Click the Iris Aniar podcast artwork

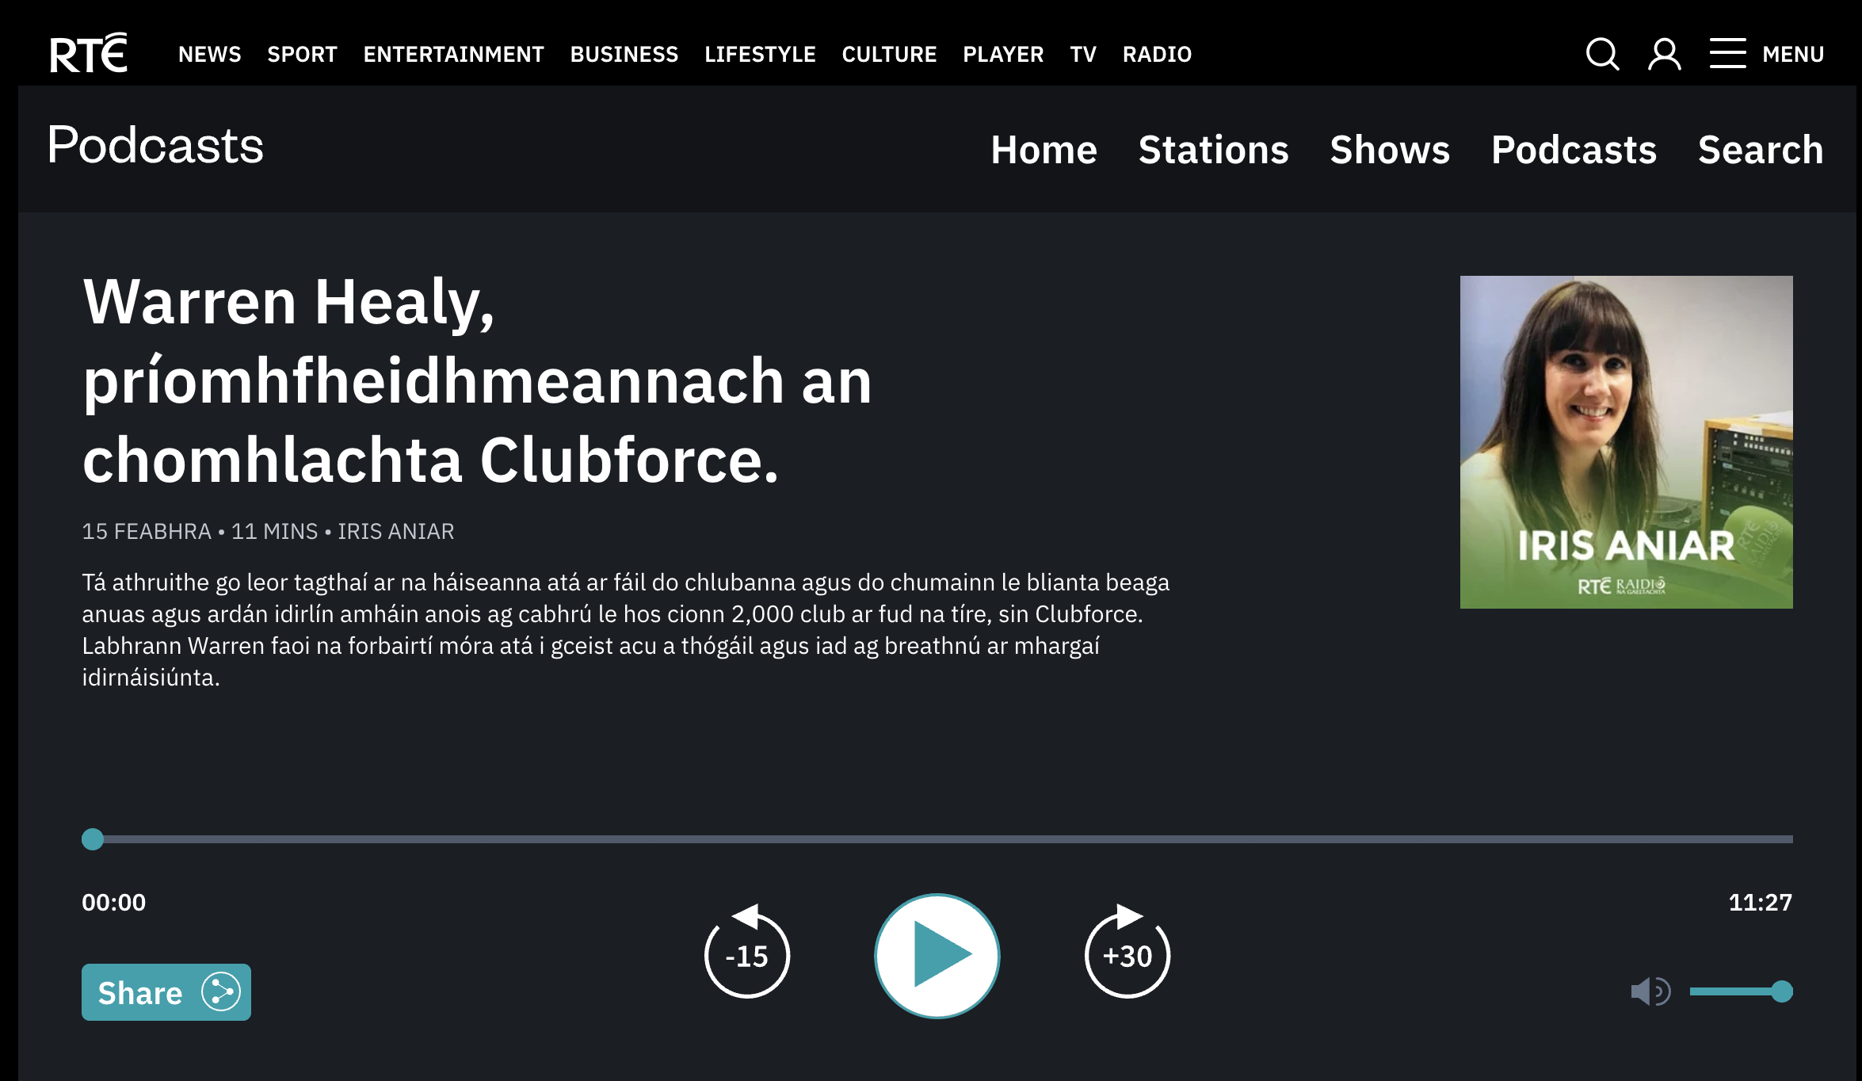(1626, 442)
